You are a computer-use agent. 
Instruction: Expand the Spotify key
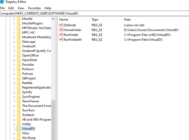point(14,92)
